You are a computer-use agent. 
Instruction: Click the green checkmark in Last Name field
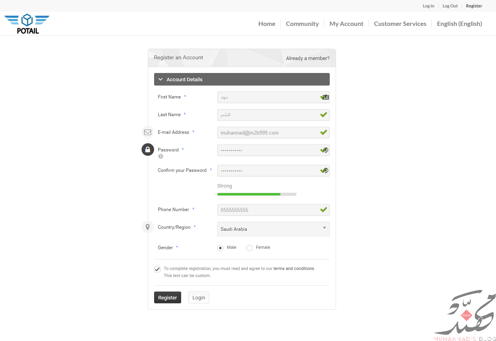(x=323, y=115)
